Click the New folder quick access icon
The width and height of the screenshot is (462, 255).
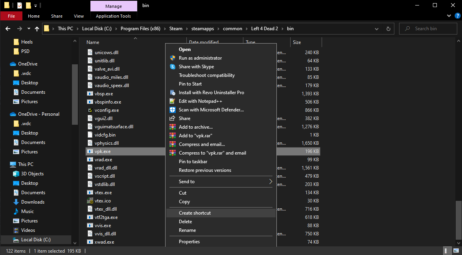pyautogui.click(x=28, y=5)
